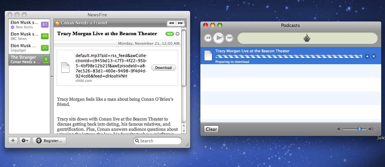Click the chtbl.com source text
This screenshot has height=167, width=385.
click(x=84, y=81)
